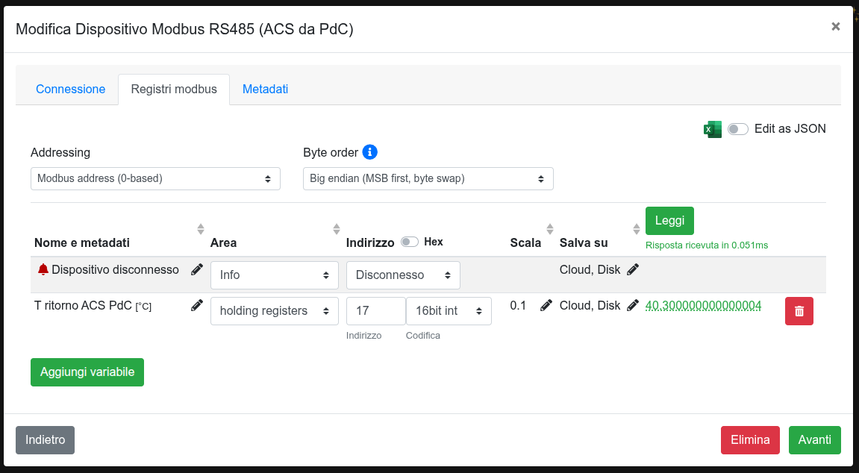
Task: Click the Byte order info icon
Action: (369, 152)
